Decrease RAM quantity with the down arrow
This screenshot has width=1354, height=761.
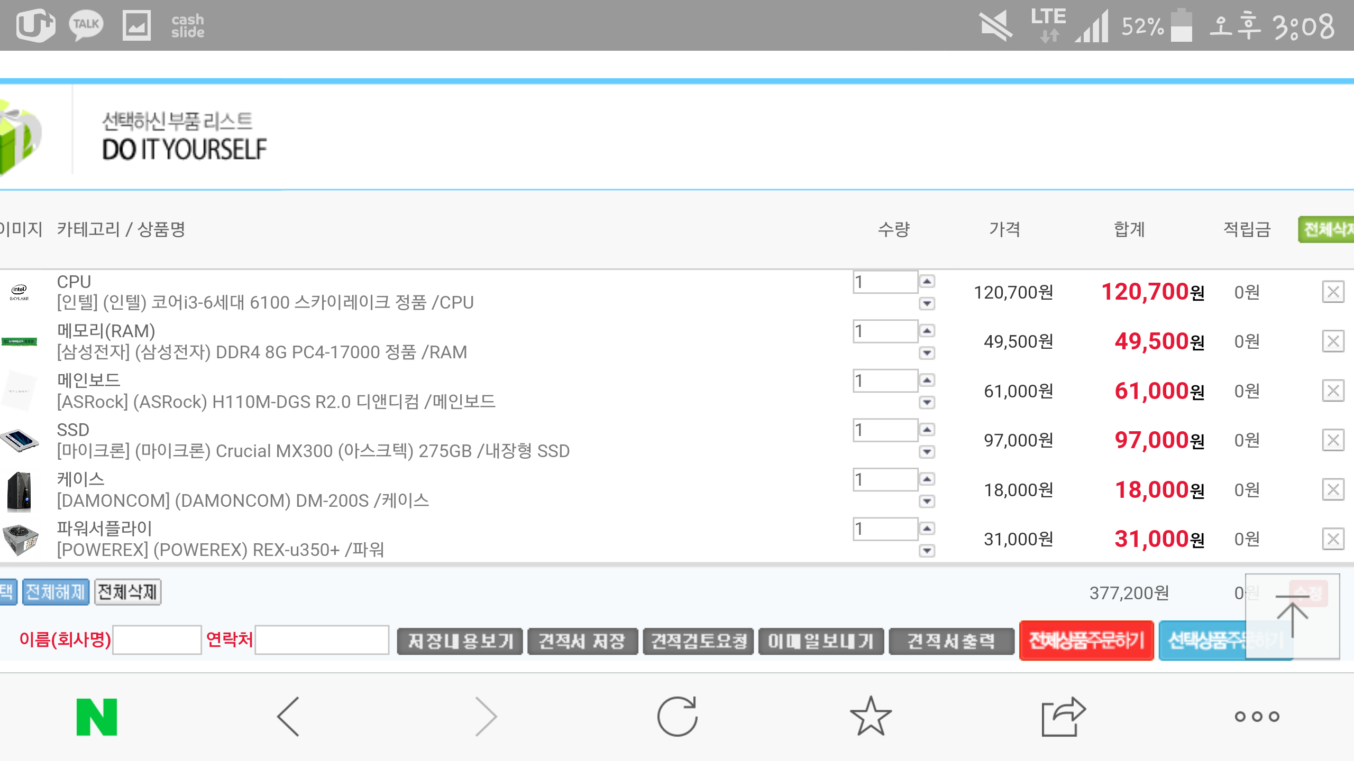click(x=927, y=353)
